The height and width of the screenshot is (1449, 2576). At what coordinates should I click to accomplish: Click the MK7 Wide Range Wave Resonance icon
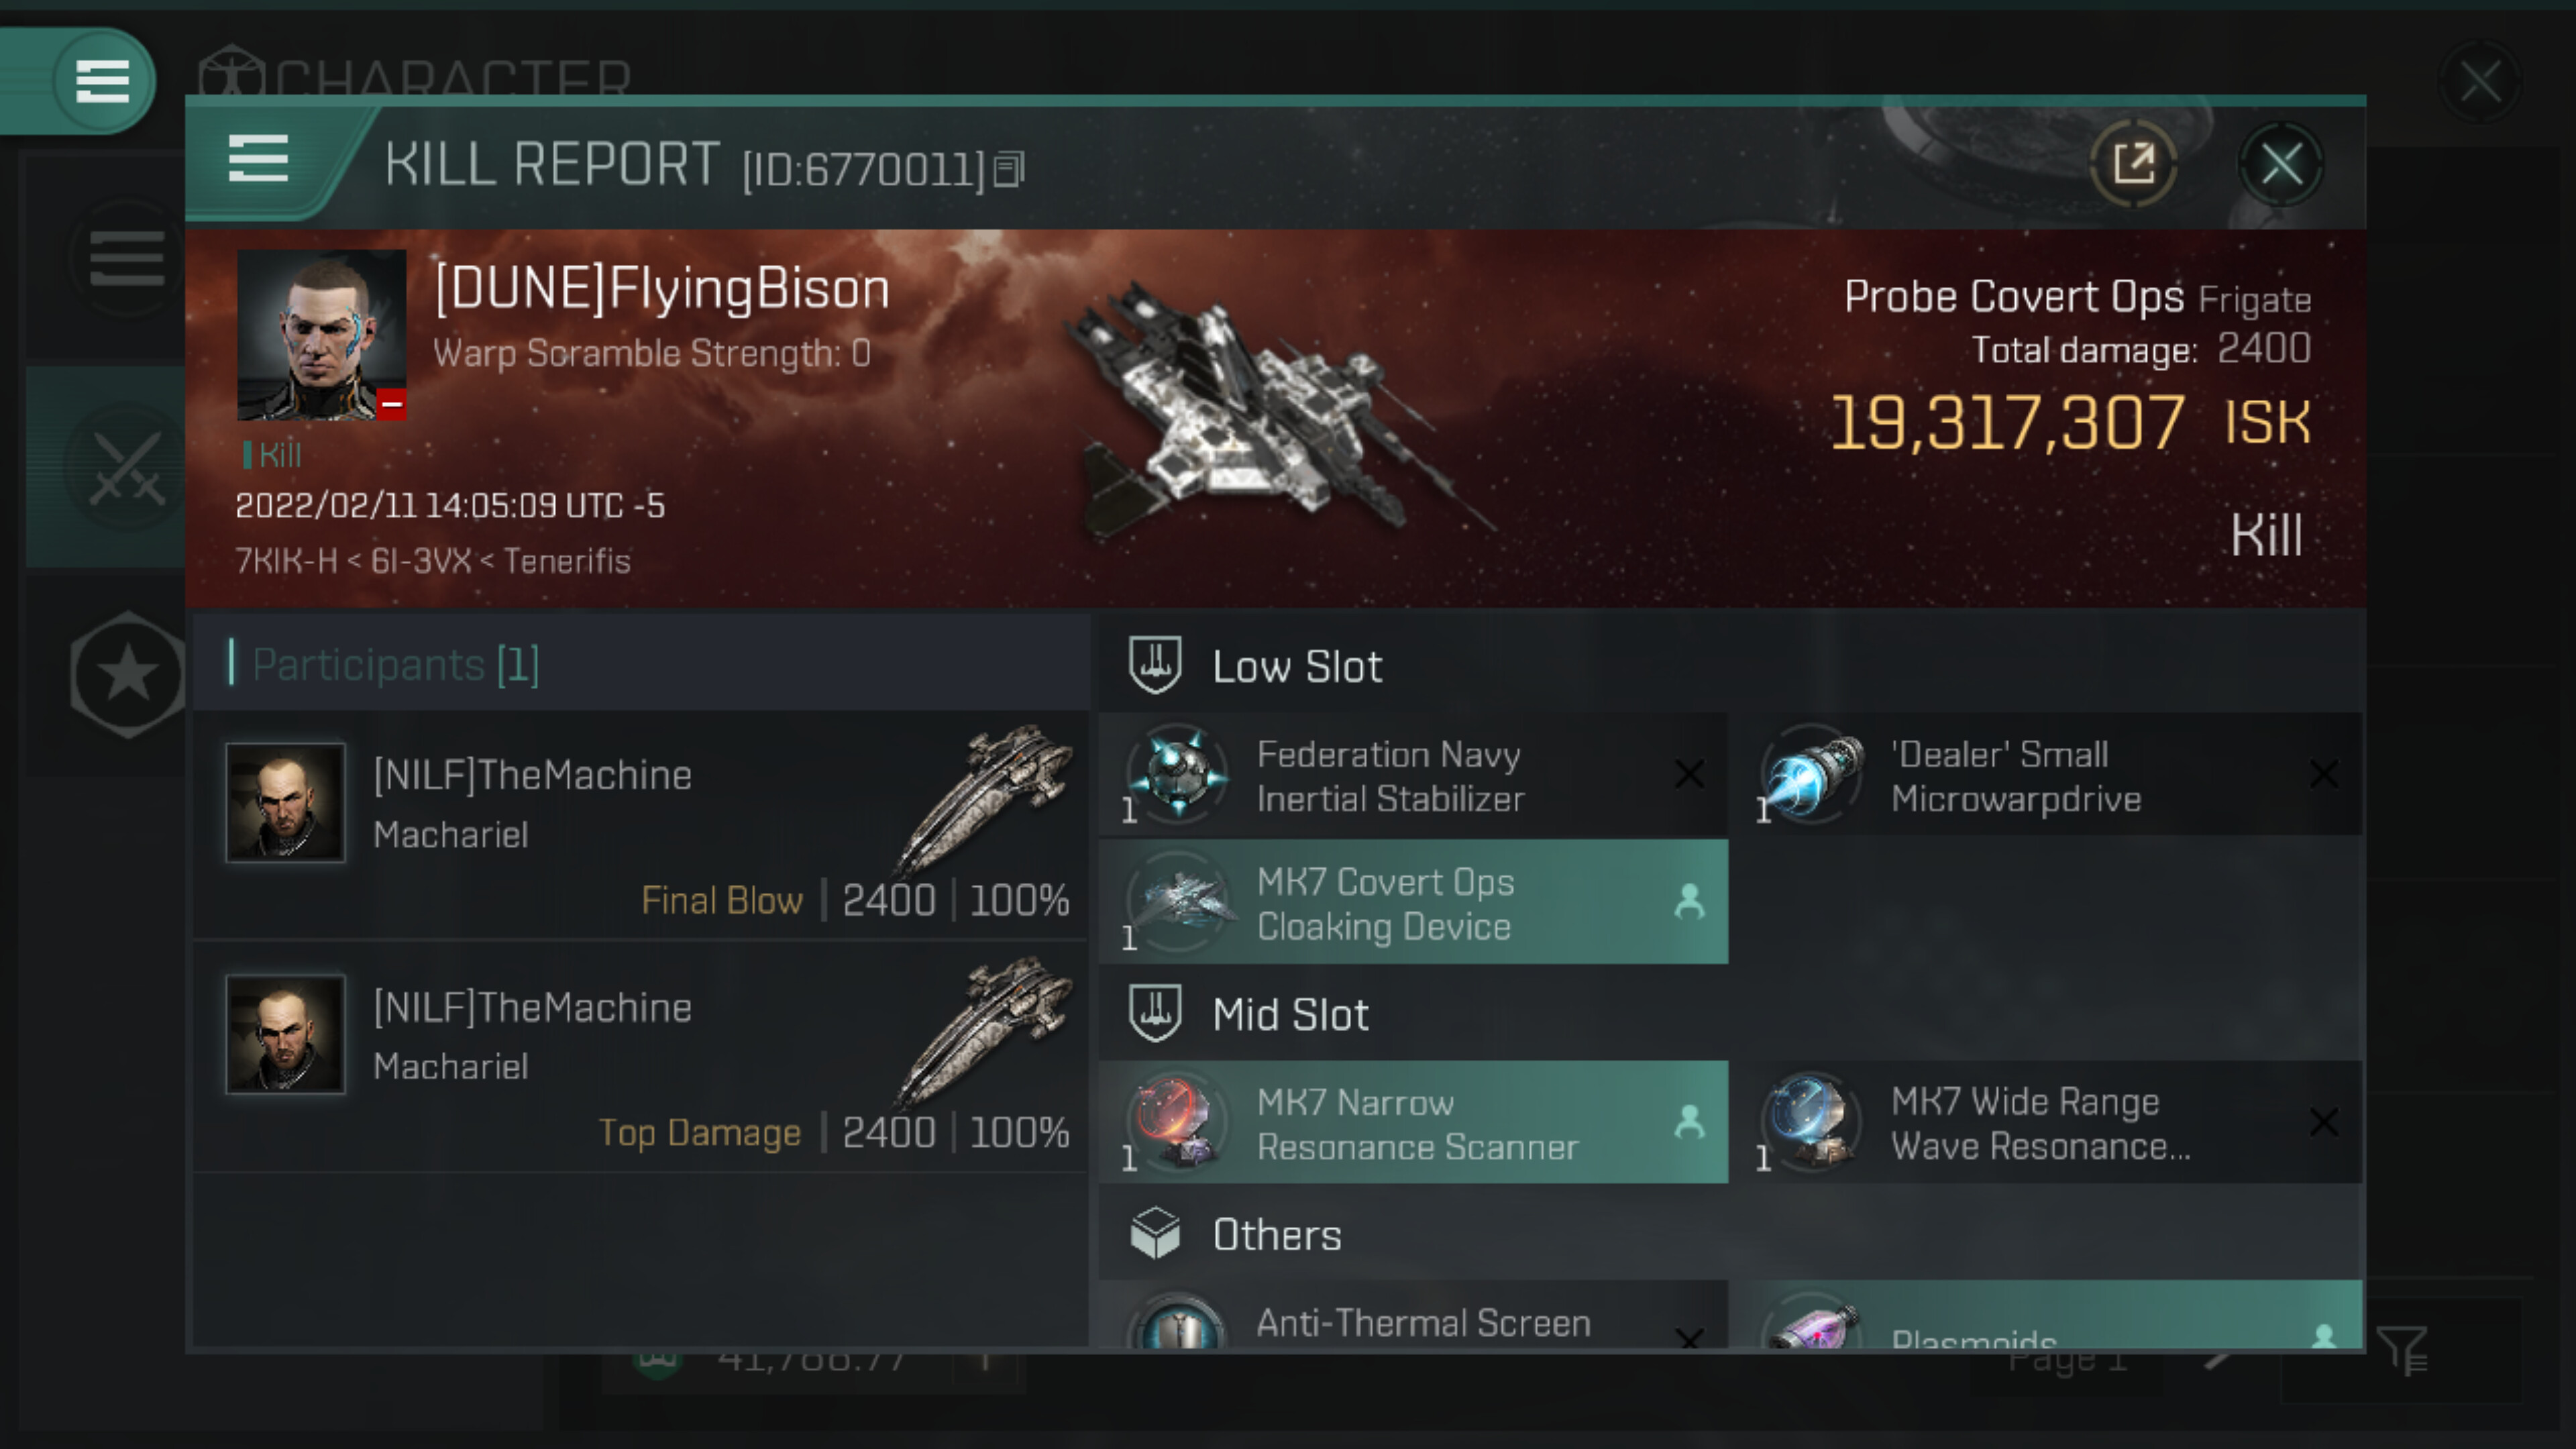pos(1811,1122)
